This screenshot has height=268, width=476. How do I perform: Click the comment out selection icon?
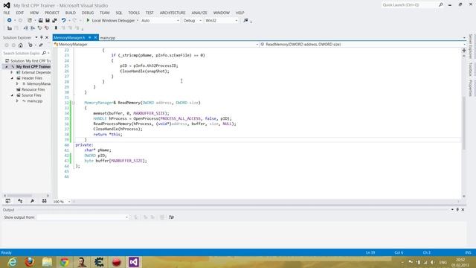coord(39,28)
